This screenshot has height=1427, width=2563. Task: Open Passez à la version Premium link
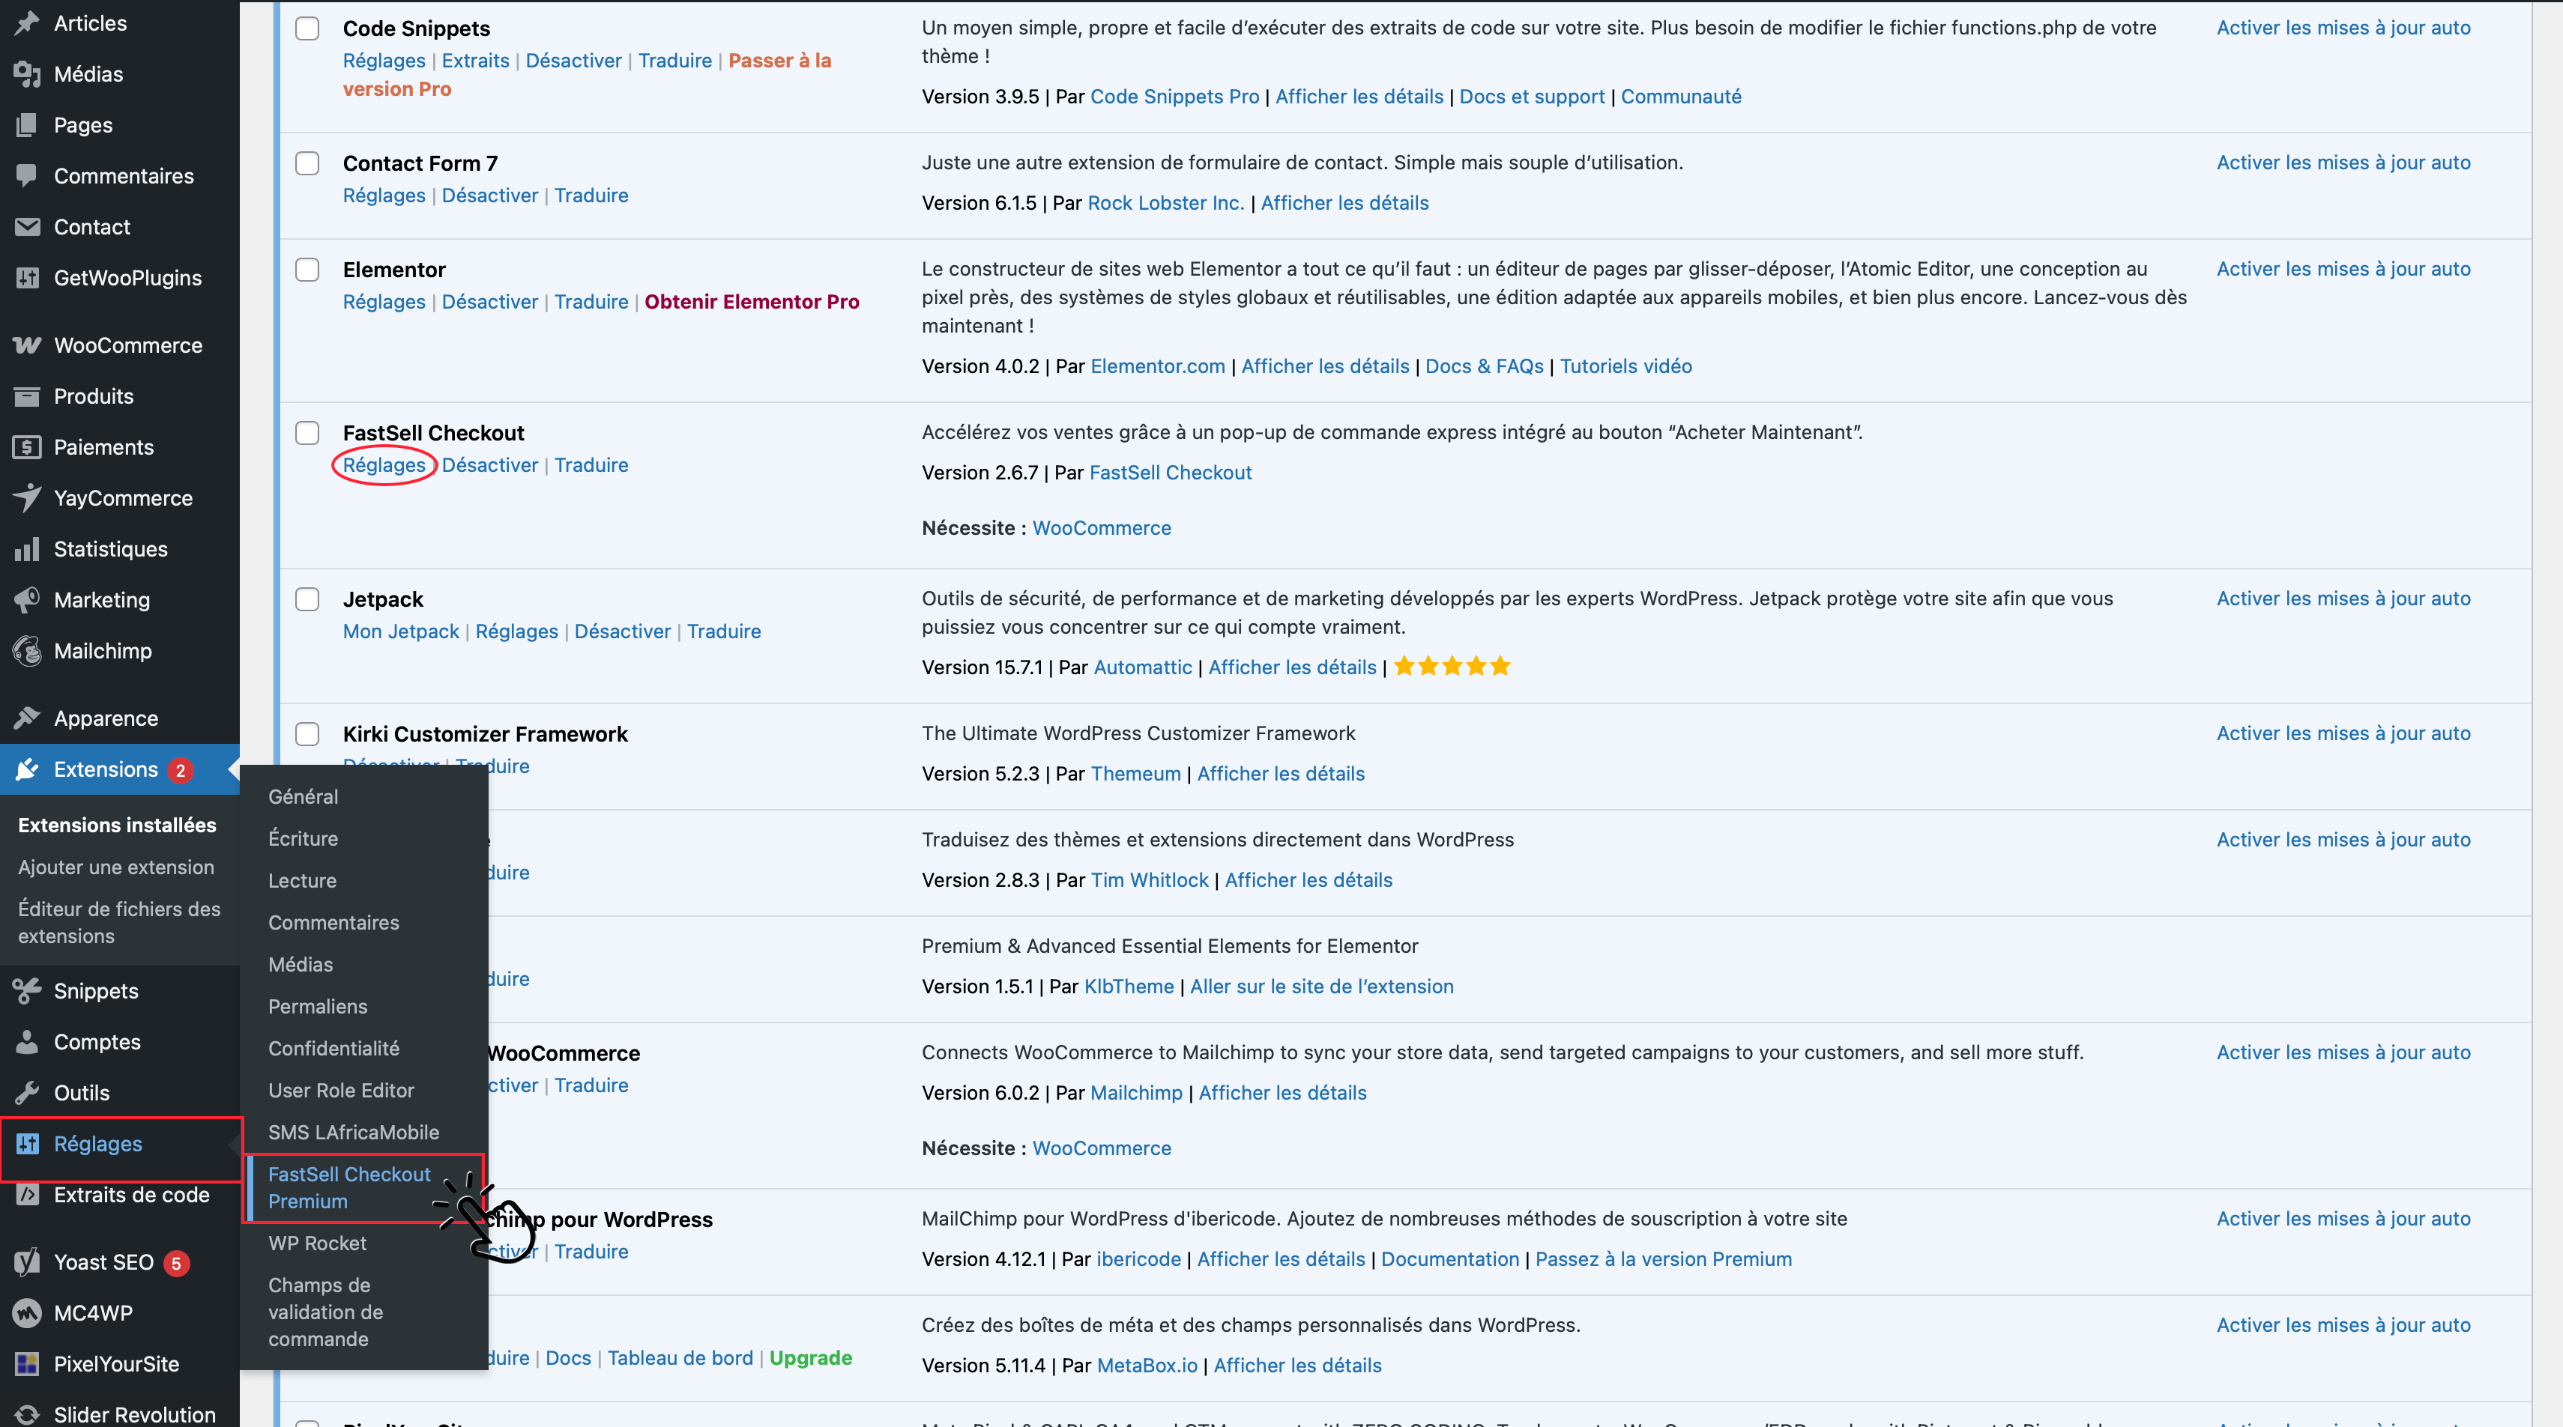point(1664,1259)
